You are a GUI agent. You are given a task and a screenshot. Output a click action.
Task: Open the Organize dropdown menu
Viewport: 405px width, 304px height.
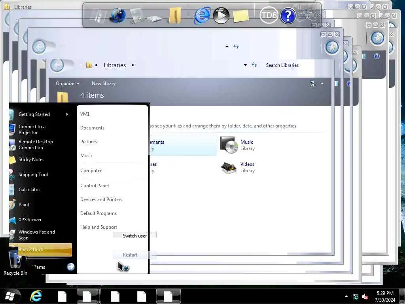68,84
